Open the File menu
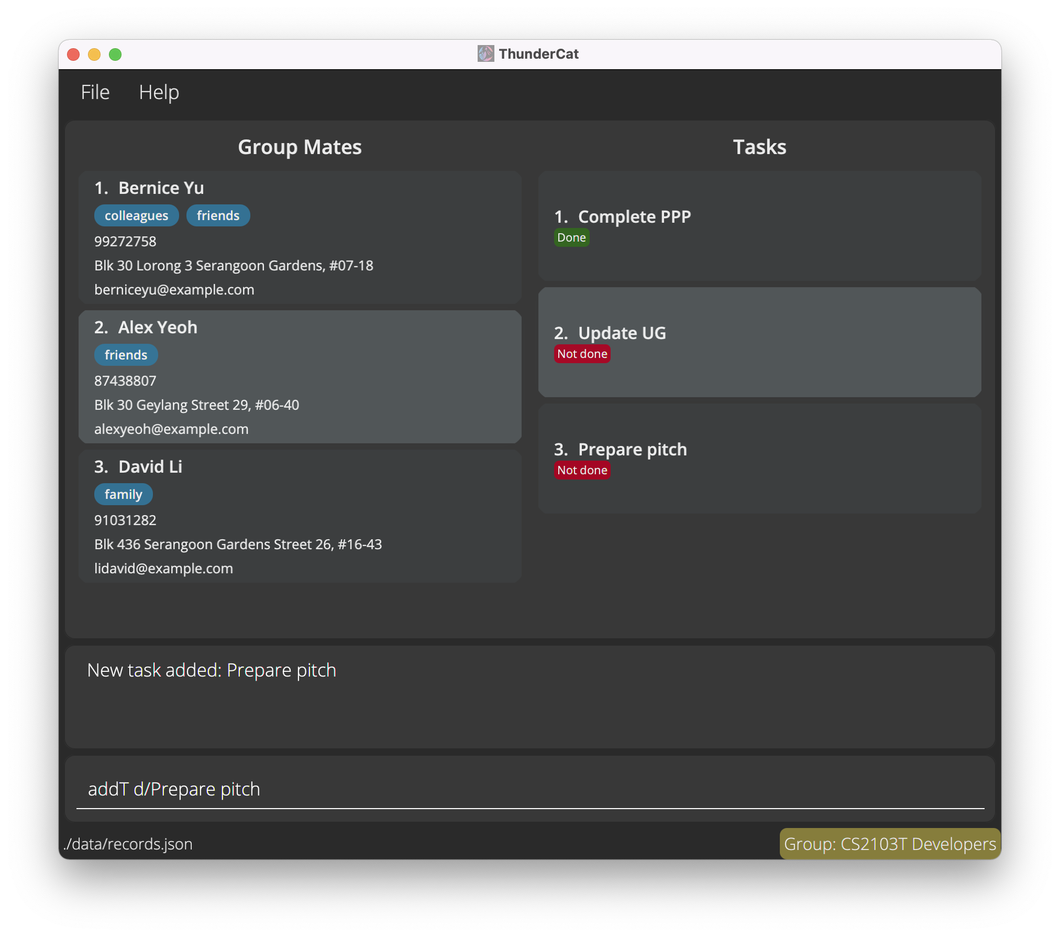The width and height of the screenshot is (1060, 937). click(95, 91)
